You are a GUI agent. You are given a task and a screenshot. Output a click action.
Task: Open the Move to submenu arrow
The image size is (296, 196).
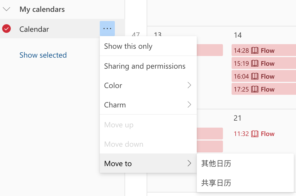click(x=189, y=163)
